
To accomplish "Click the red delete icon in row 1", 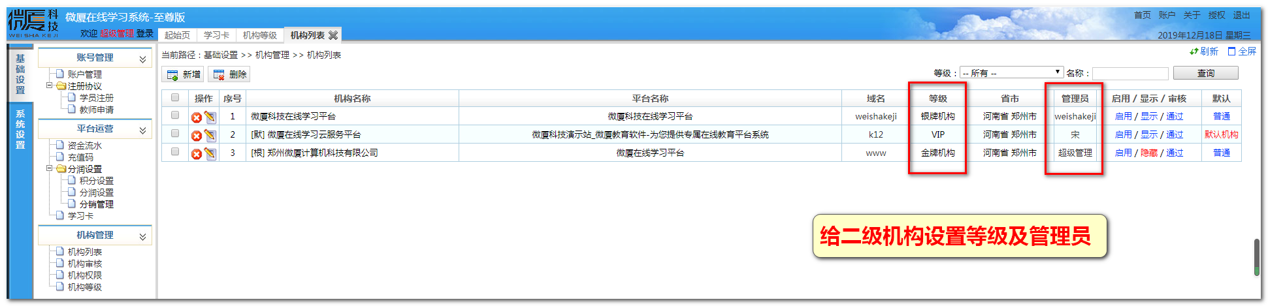I will pyautogui.click(x=196, y=117).
